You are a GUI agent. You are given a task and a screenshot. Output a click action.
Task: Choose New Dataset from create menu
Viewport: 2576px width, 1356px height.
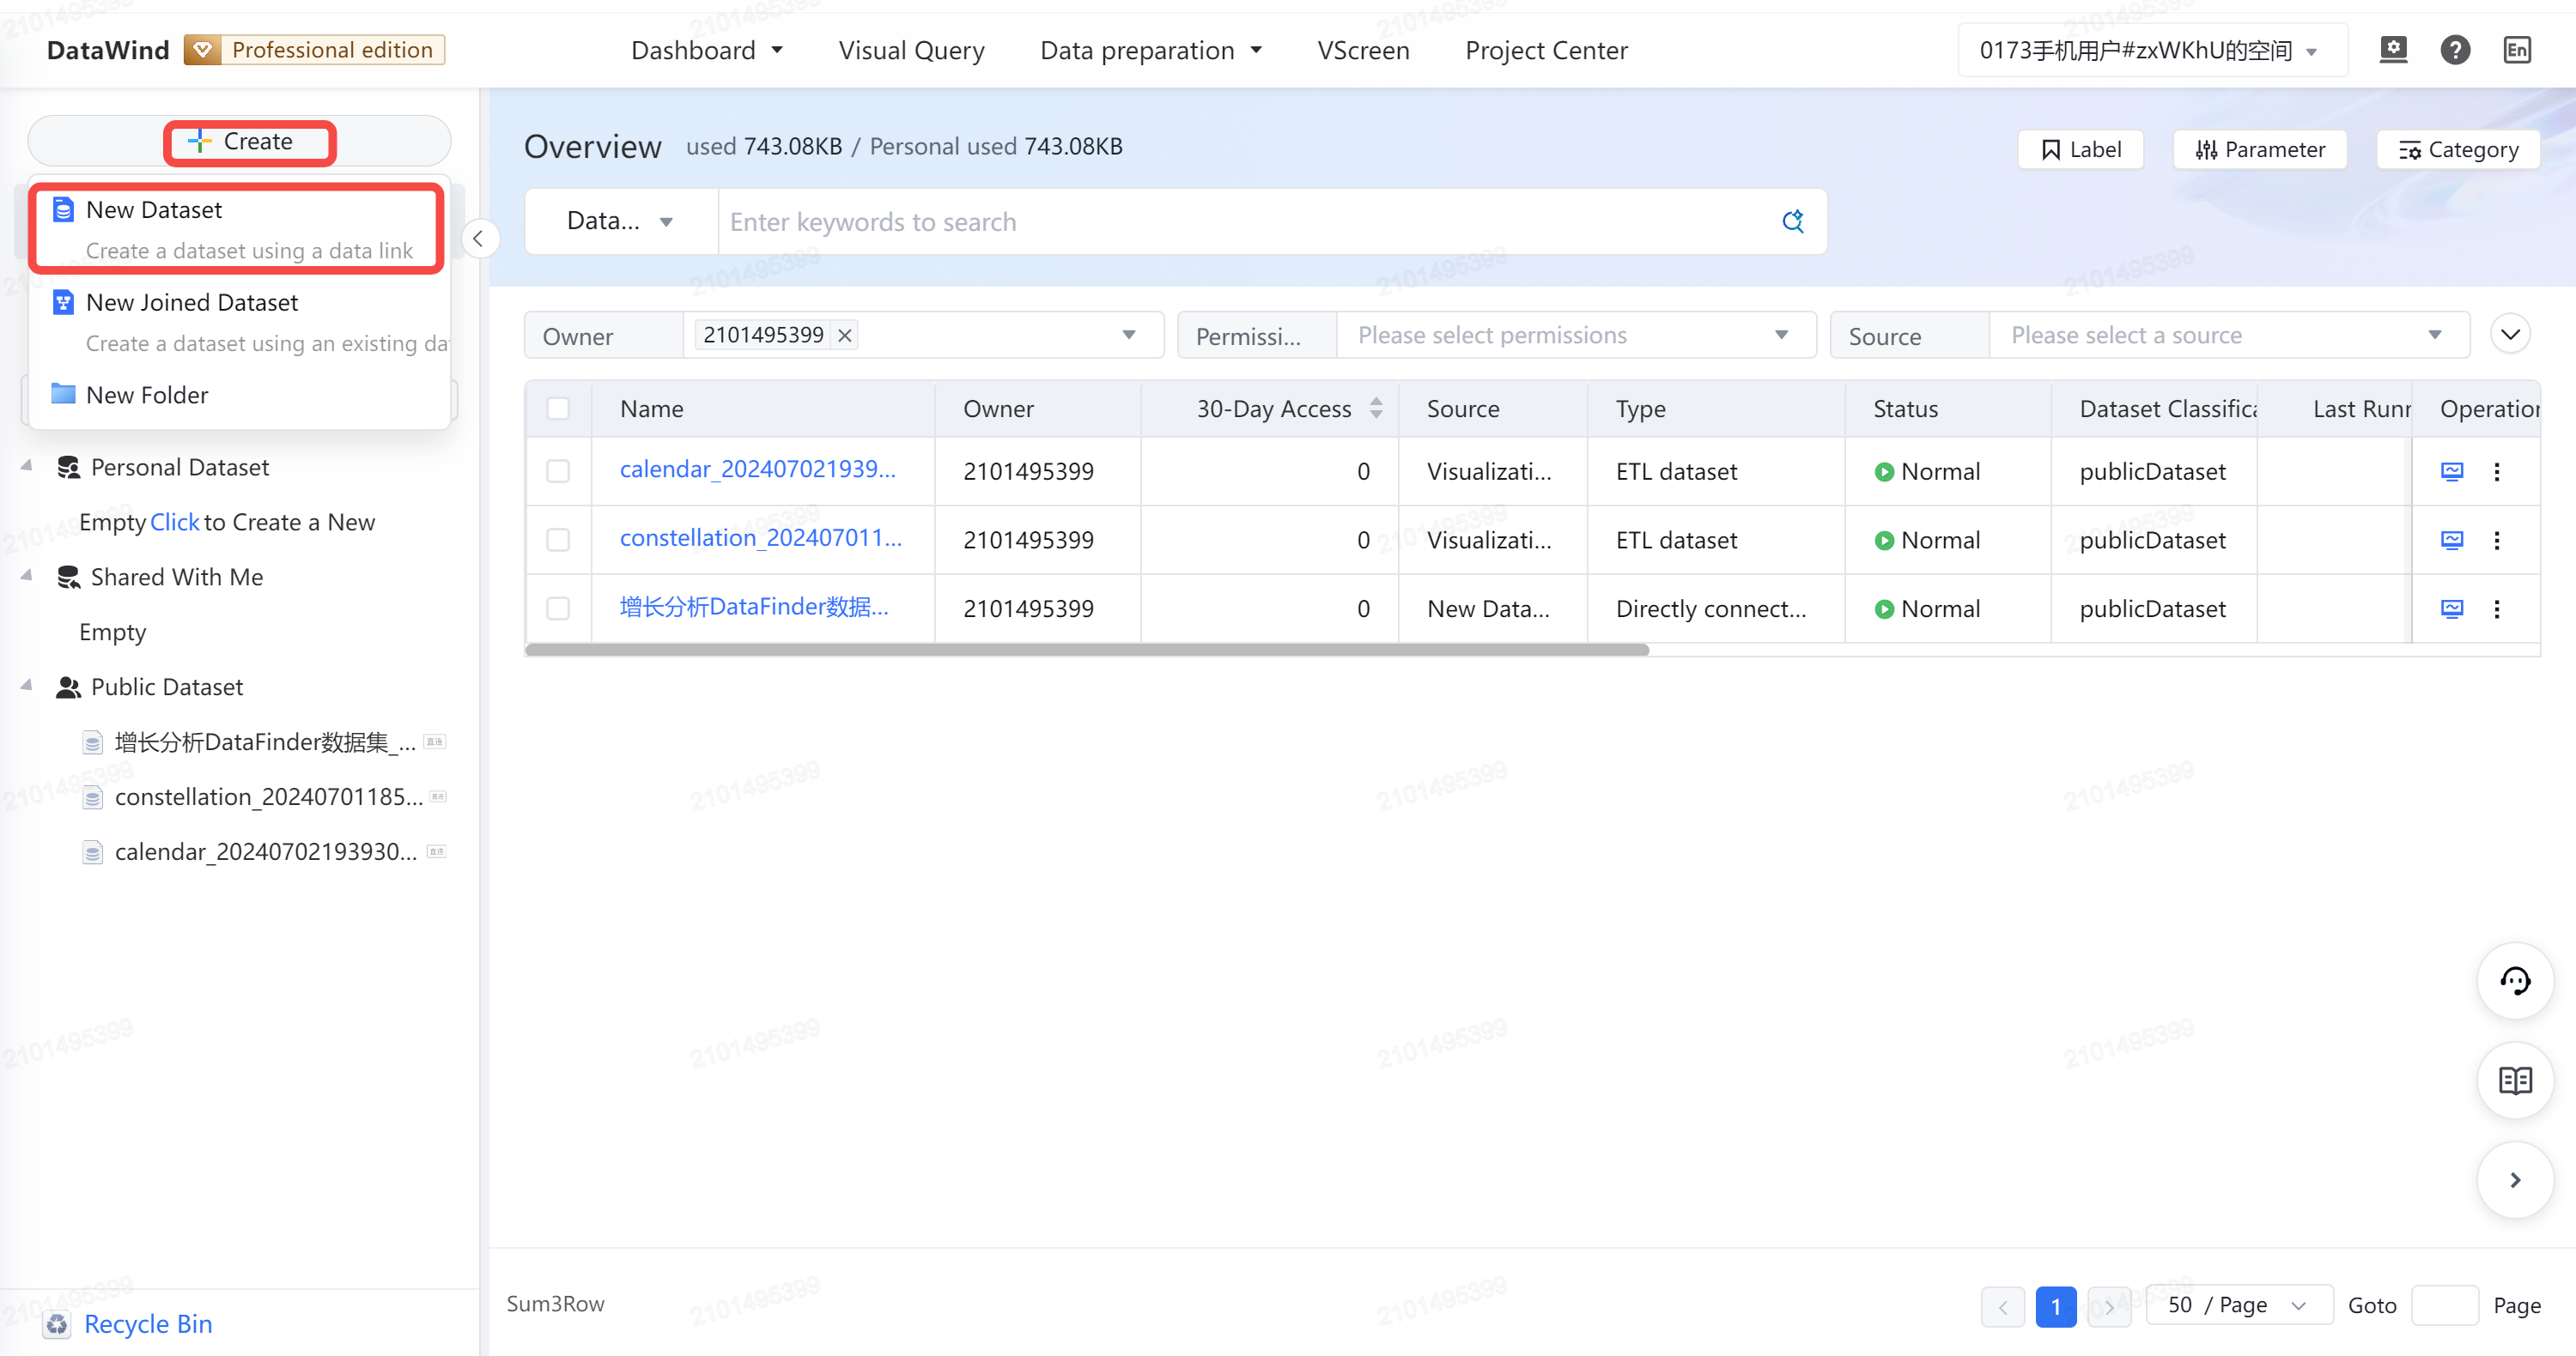point(238,229)
